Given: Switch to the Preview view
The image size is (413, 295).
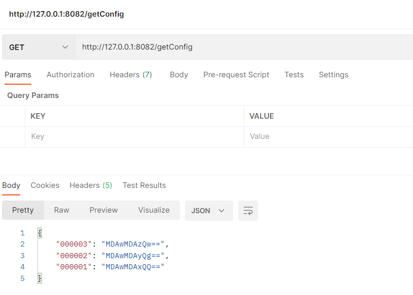Looking at the screenshot, I should (x=104, y=210).
